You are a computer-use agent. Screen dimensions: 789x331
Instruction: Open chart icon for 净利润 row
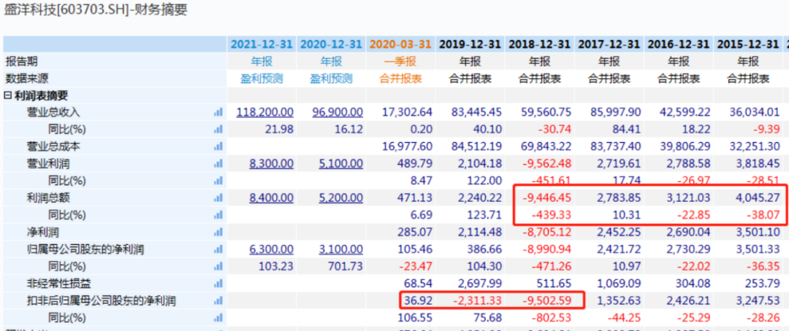click(x=218, y=233)
